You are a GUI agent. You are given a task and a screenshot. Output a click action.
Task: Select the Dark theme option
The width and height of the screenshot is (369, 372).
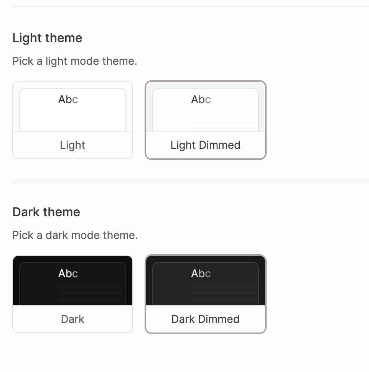coord(72,294)
